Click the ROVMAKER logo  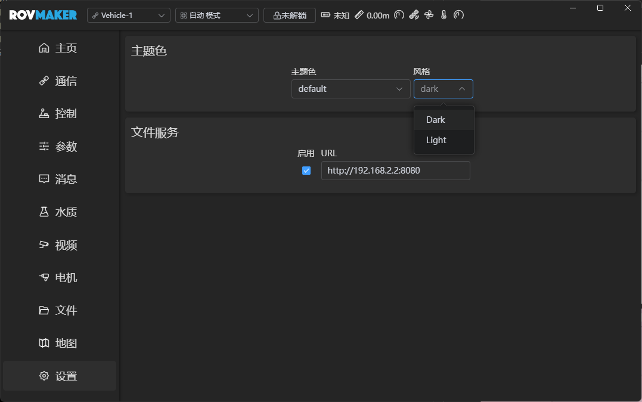41,15
